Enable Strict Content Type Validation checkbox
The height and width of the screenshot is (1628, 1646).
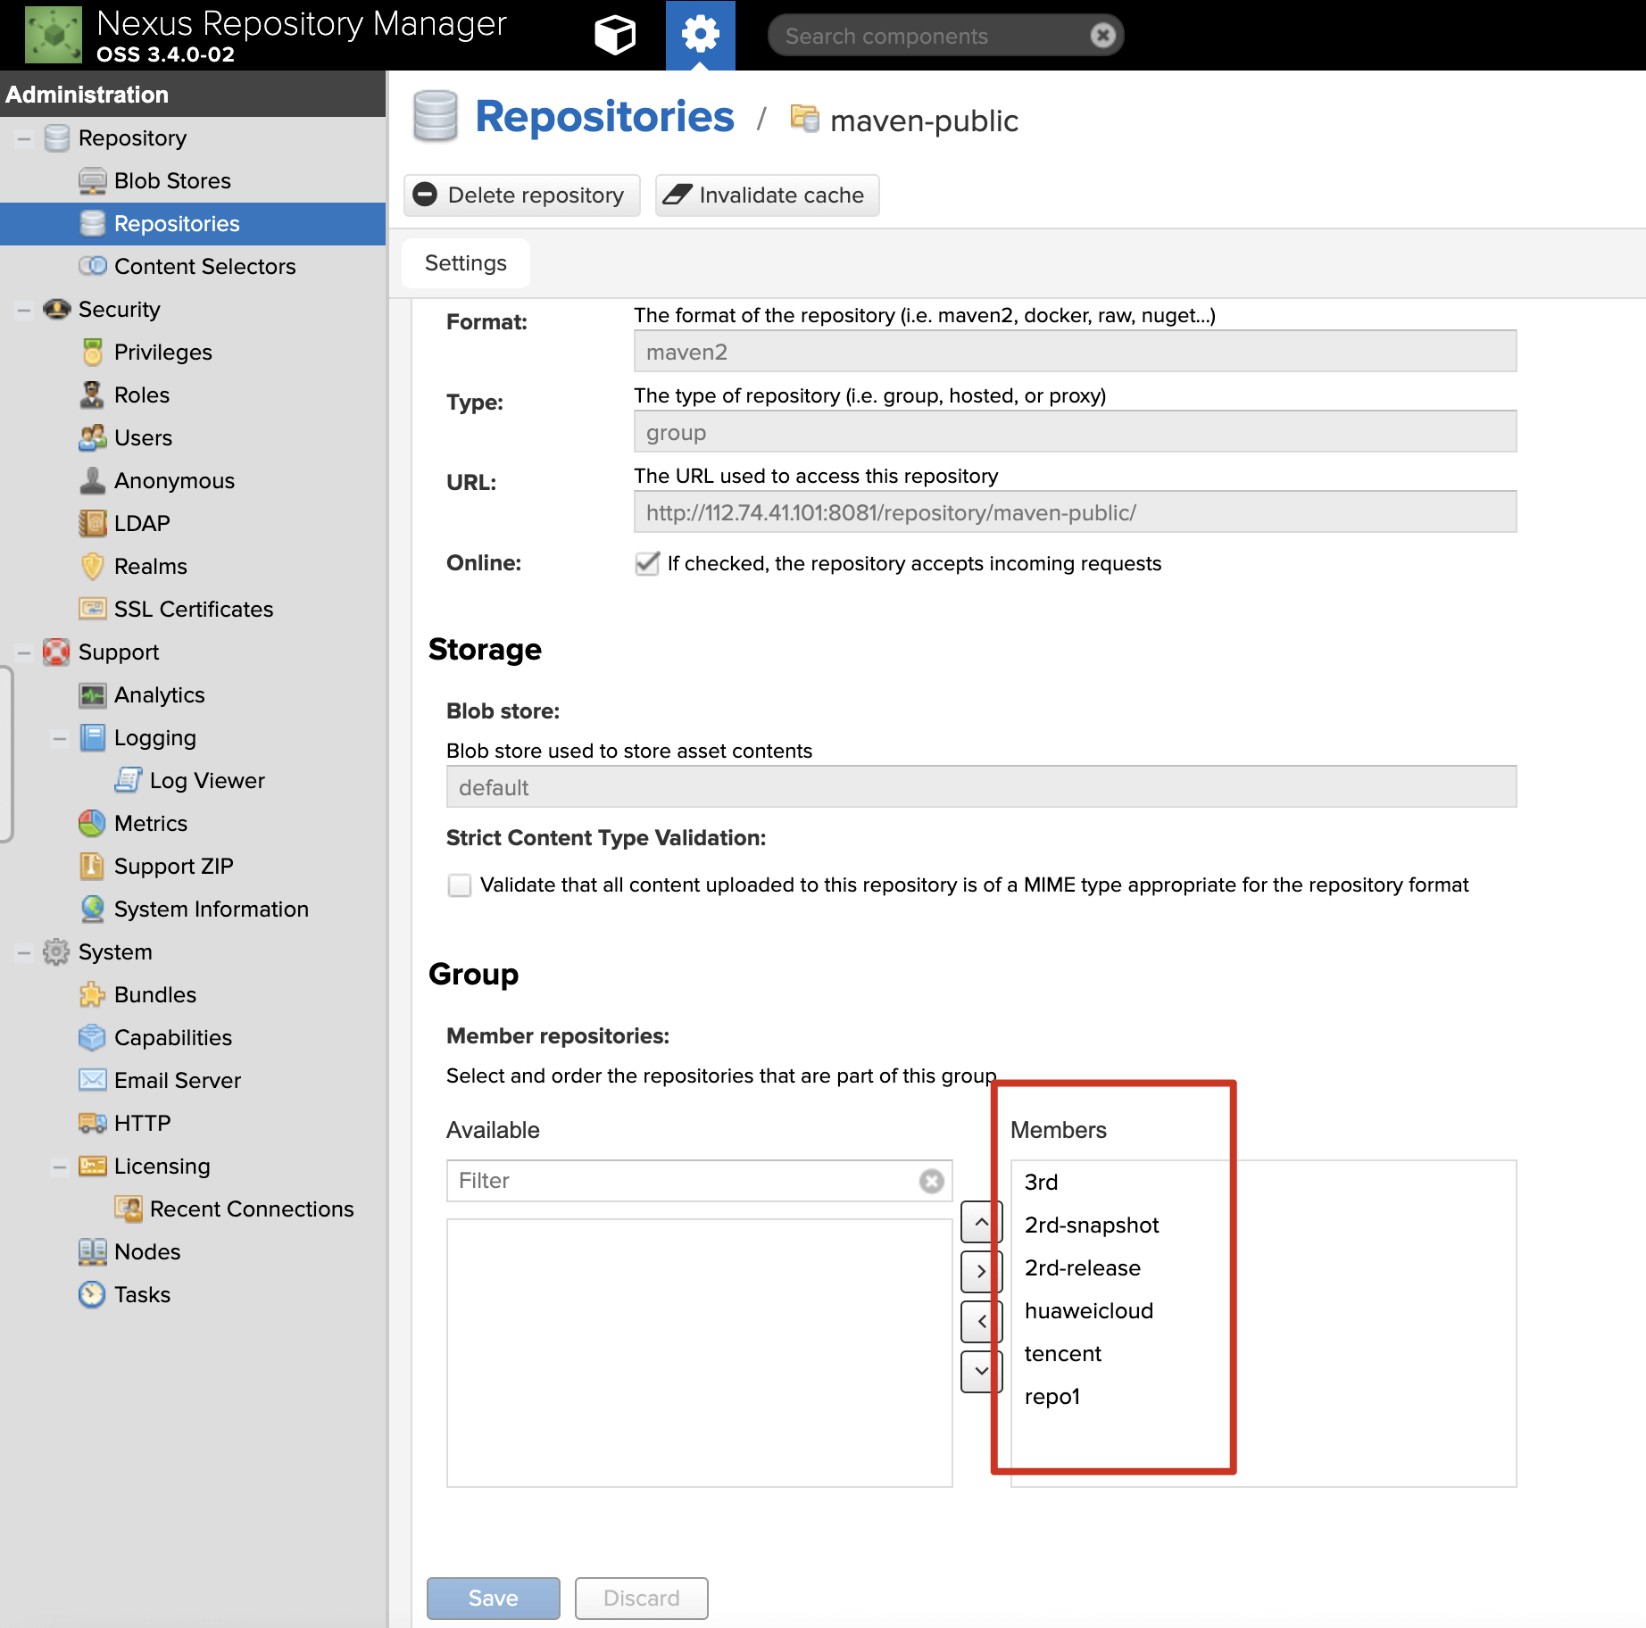[460, 885]
